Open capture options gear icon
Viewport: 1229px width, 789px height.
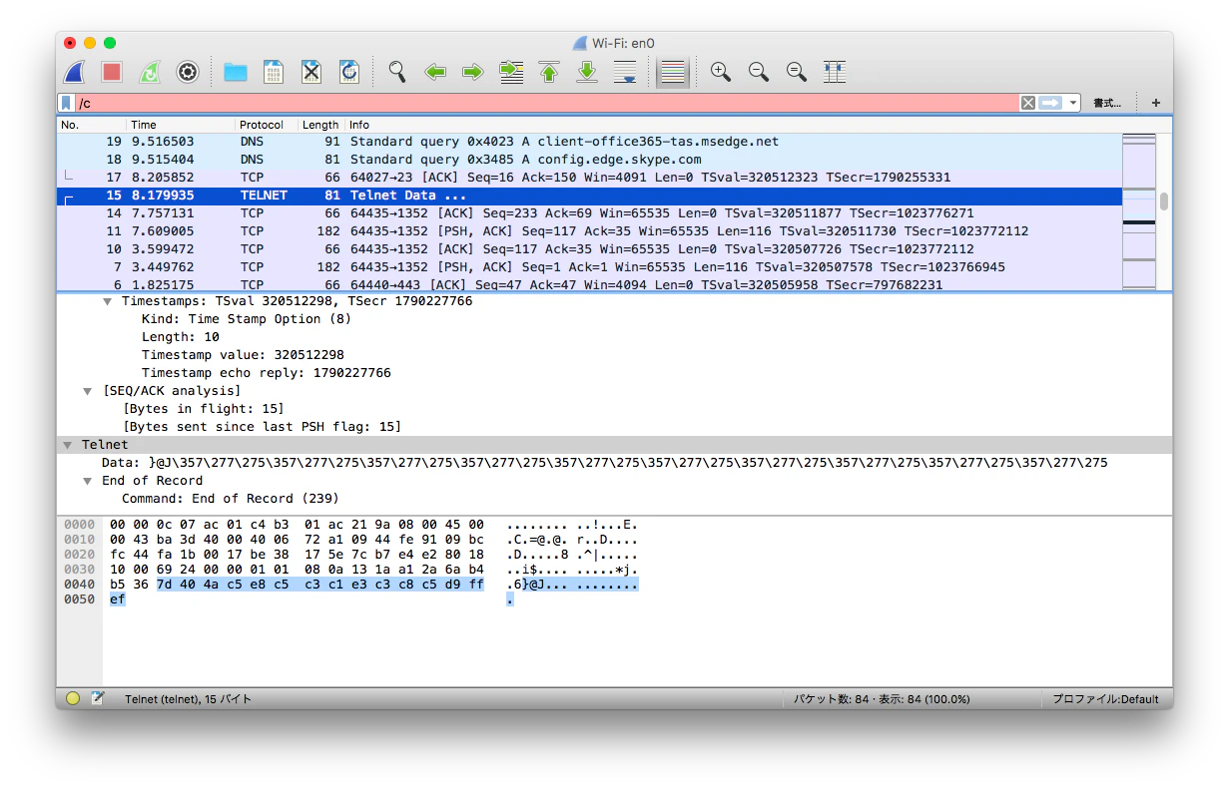[x=187, y=72]
